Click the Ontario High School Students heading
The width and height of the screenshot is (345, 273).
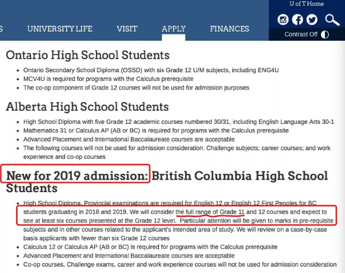pos(88,56)
